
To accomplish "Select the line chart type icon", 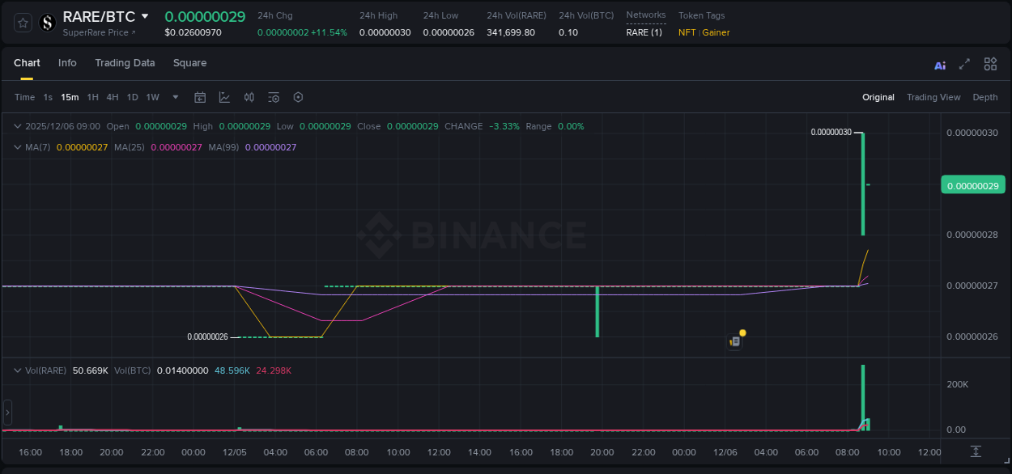I will [x=224, y=97].
